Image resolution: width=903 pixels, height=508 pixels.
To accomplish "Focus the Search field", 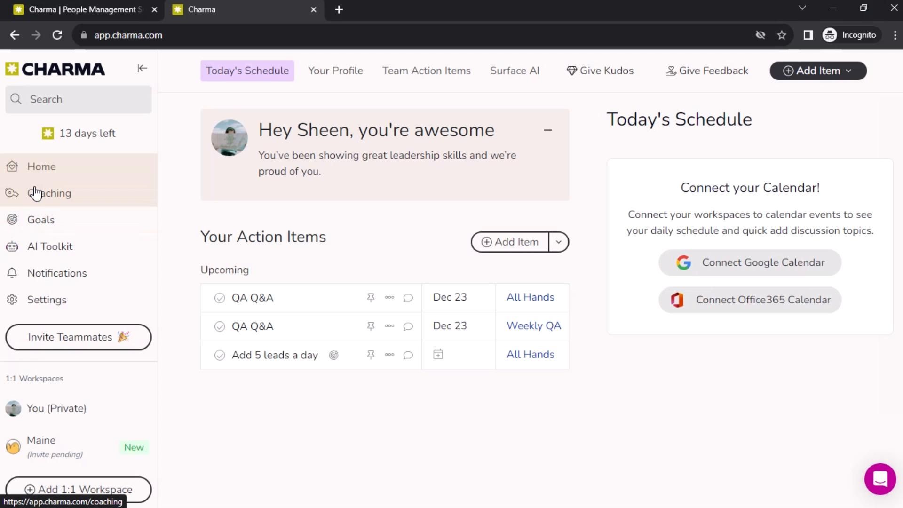I will coord(79,99).
